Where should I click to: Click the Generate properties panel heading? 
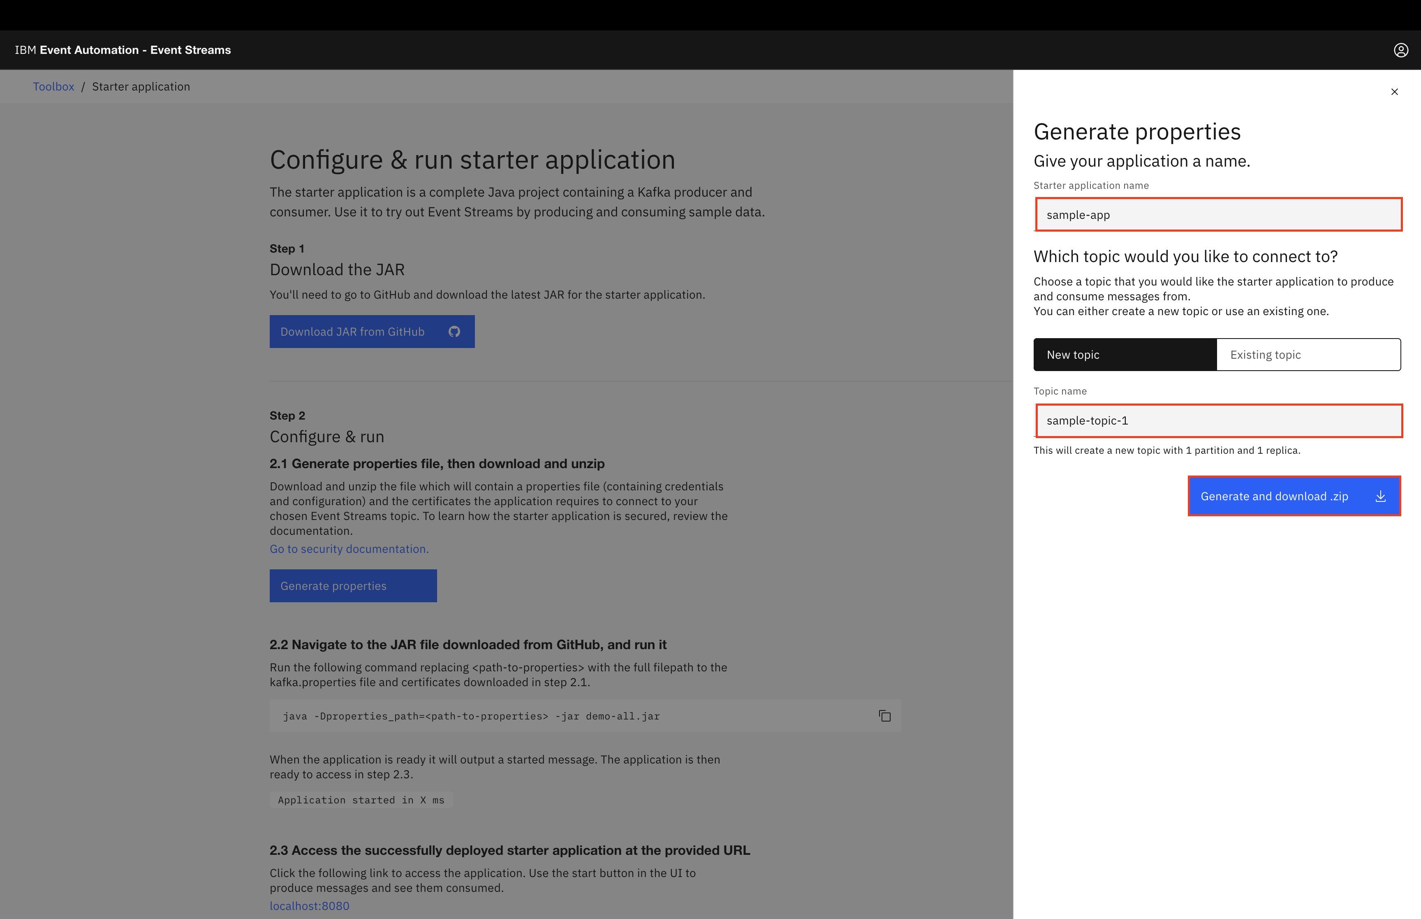click(1136, 132)
